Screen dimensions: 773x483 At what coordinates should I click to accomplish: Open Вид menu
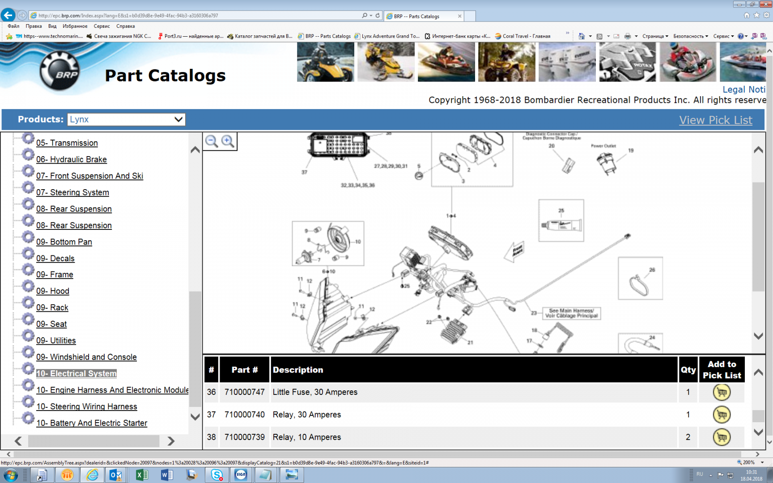(52, 26)
